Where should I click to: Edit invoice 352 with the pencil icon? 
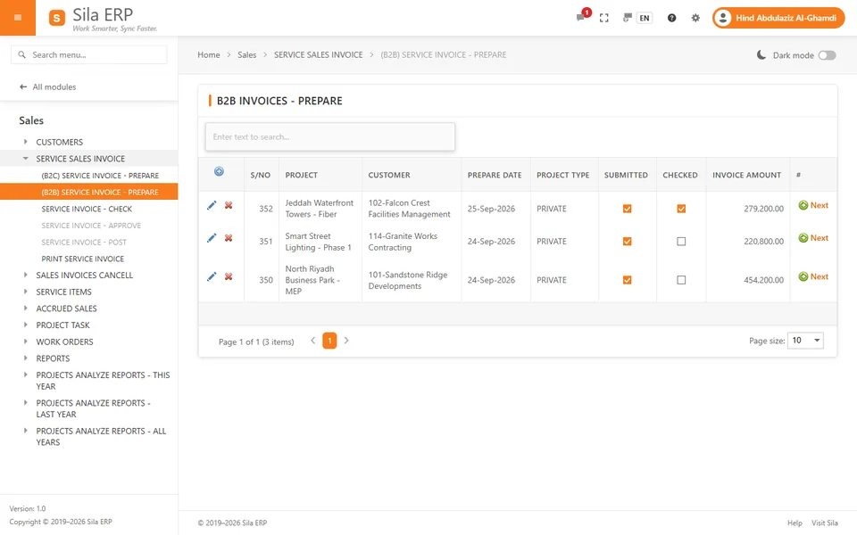(x=212, y=205)
